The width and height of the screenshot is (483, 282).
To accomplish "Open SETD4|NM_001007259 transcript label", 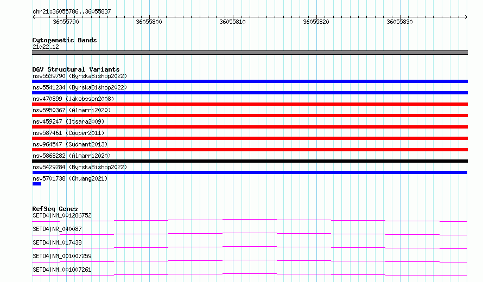I will 62,256.
